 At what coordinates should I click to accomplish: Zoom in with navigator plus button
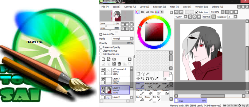[127, 24]
